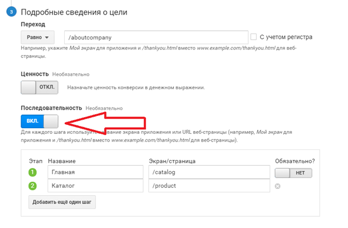Image resolution: width=348 pixels, height=228 pixels.
Task: Click the red arrow annotation
Action: coord(105,123)
